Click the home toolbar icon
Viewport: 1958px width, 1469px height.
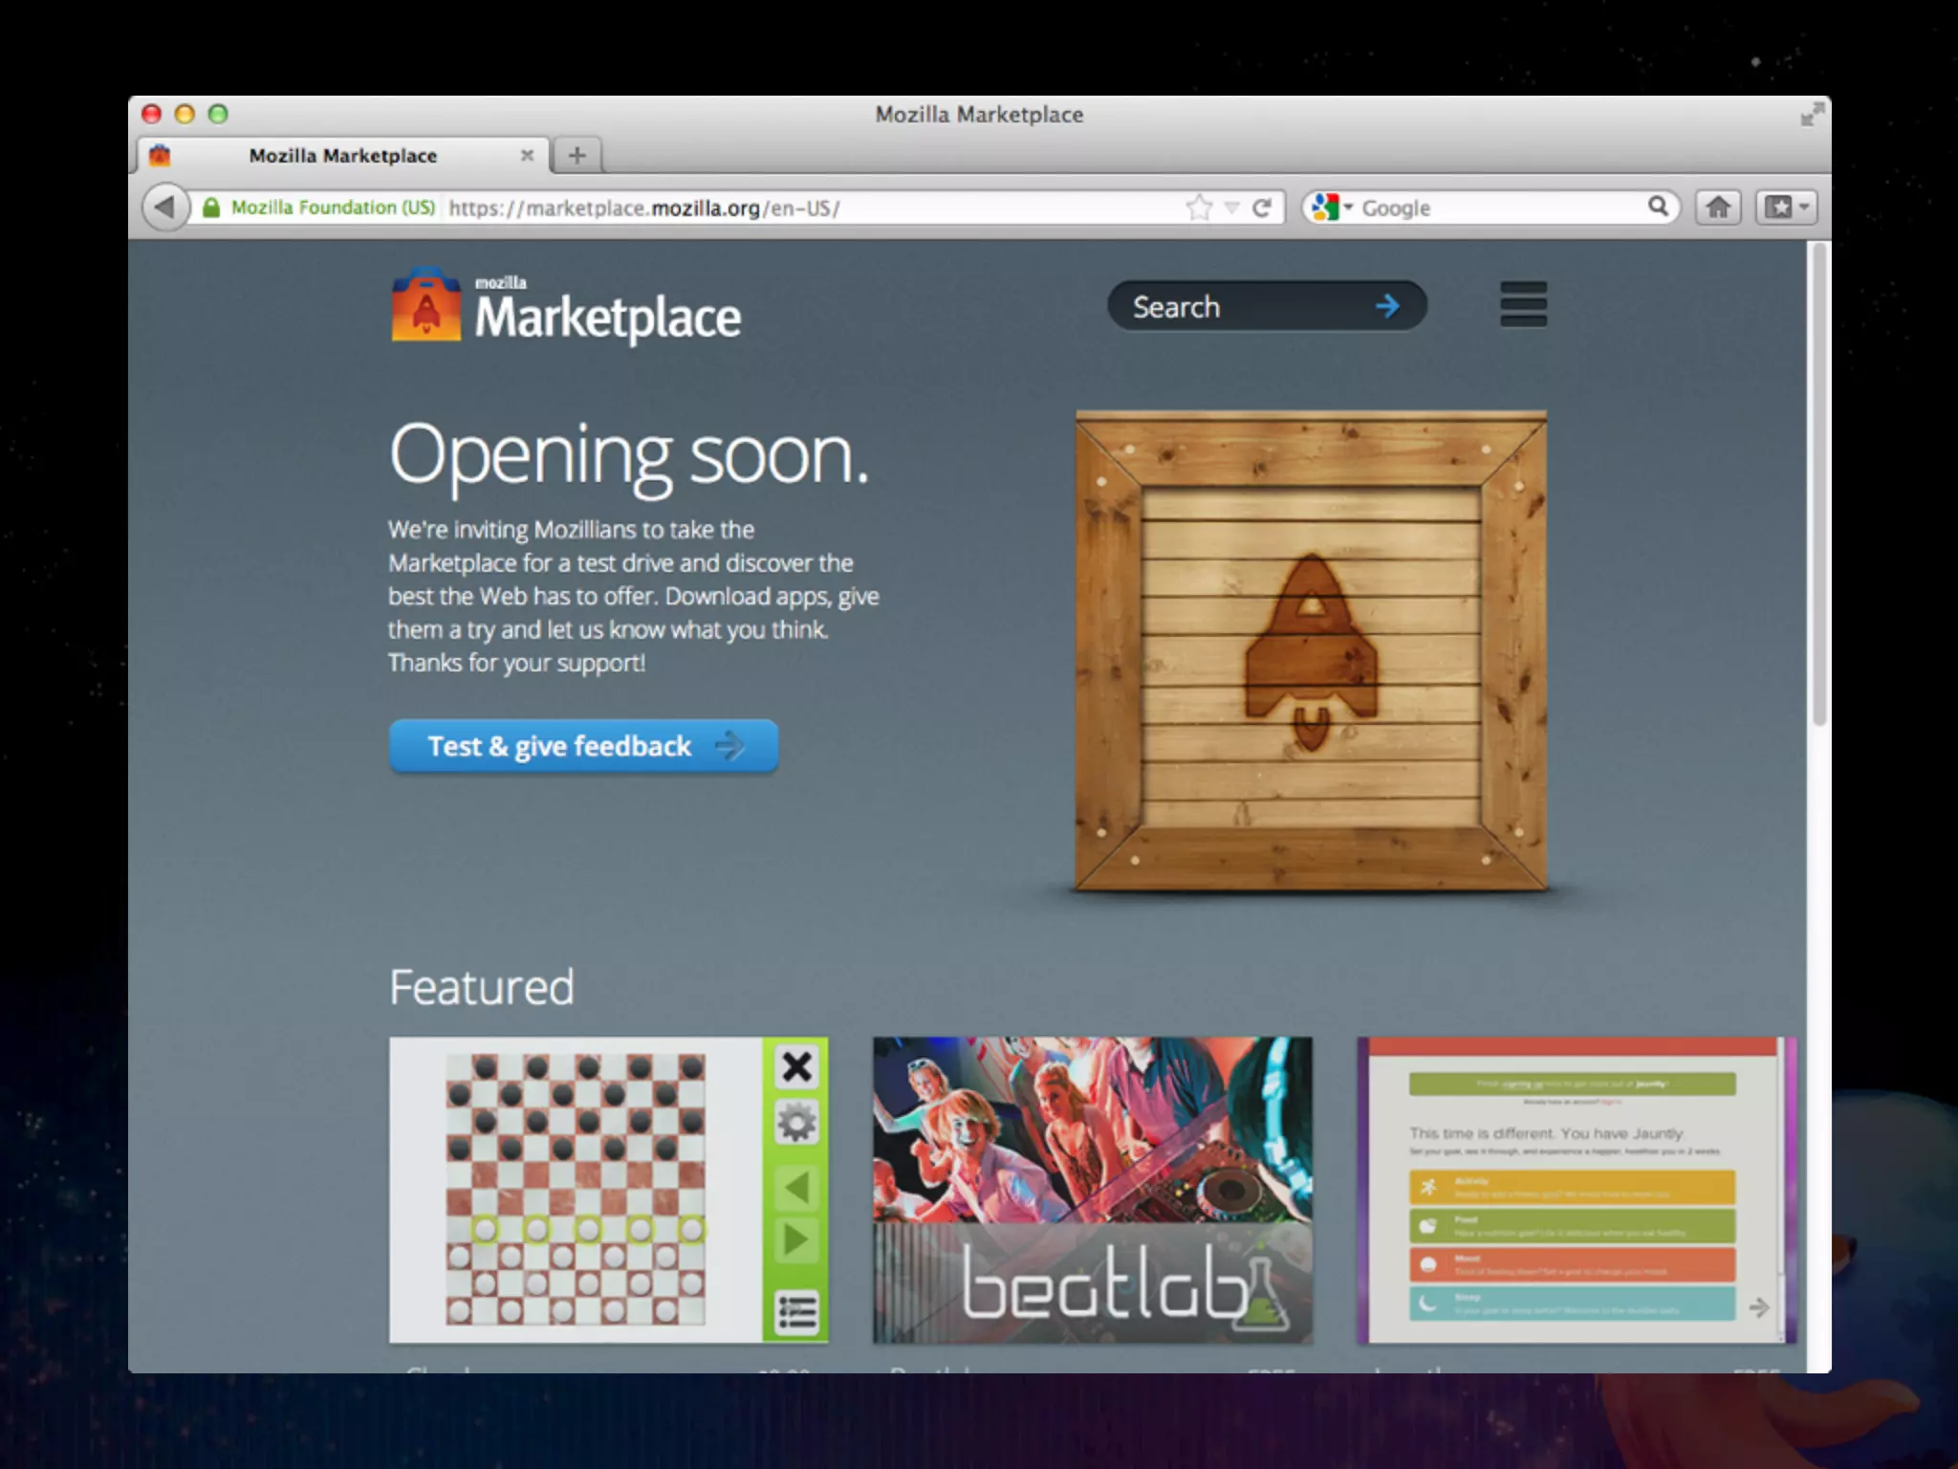point(1718,208)
